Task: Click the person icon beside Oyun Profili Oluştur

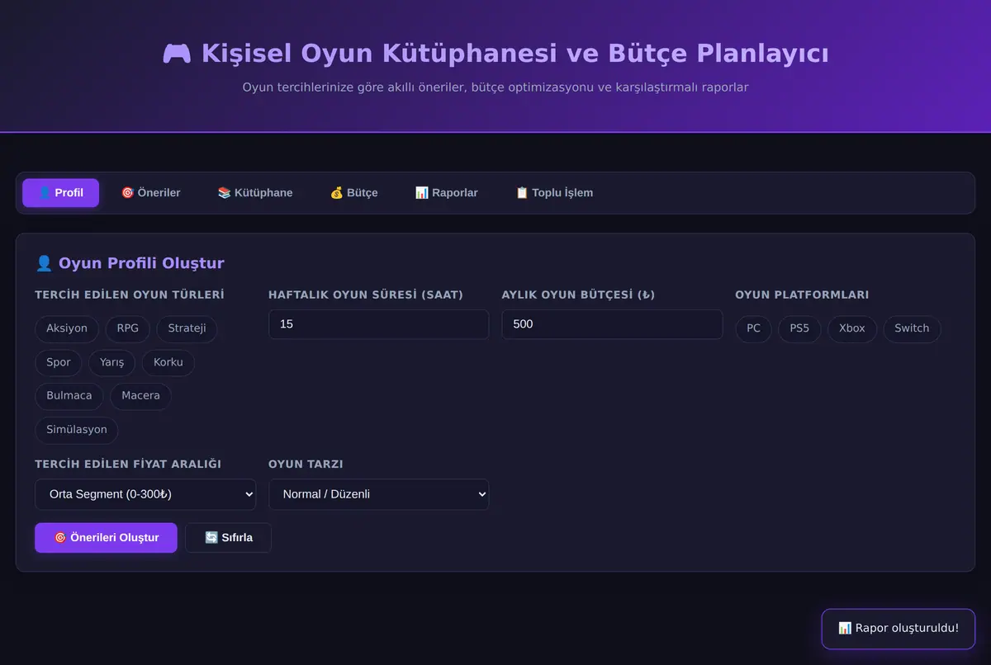Action: pos(44,263)
